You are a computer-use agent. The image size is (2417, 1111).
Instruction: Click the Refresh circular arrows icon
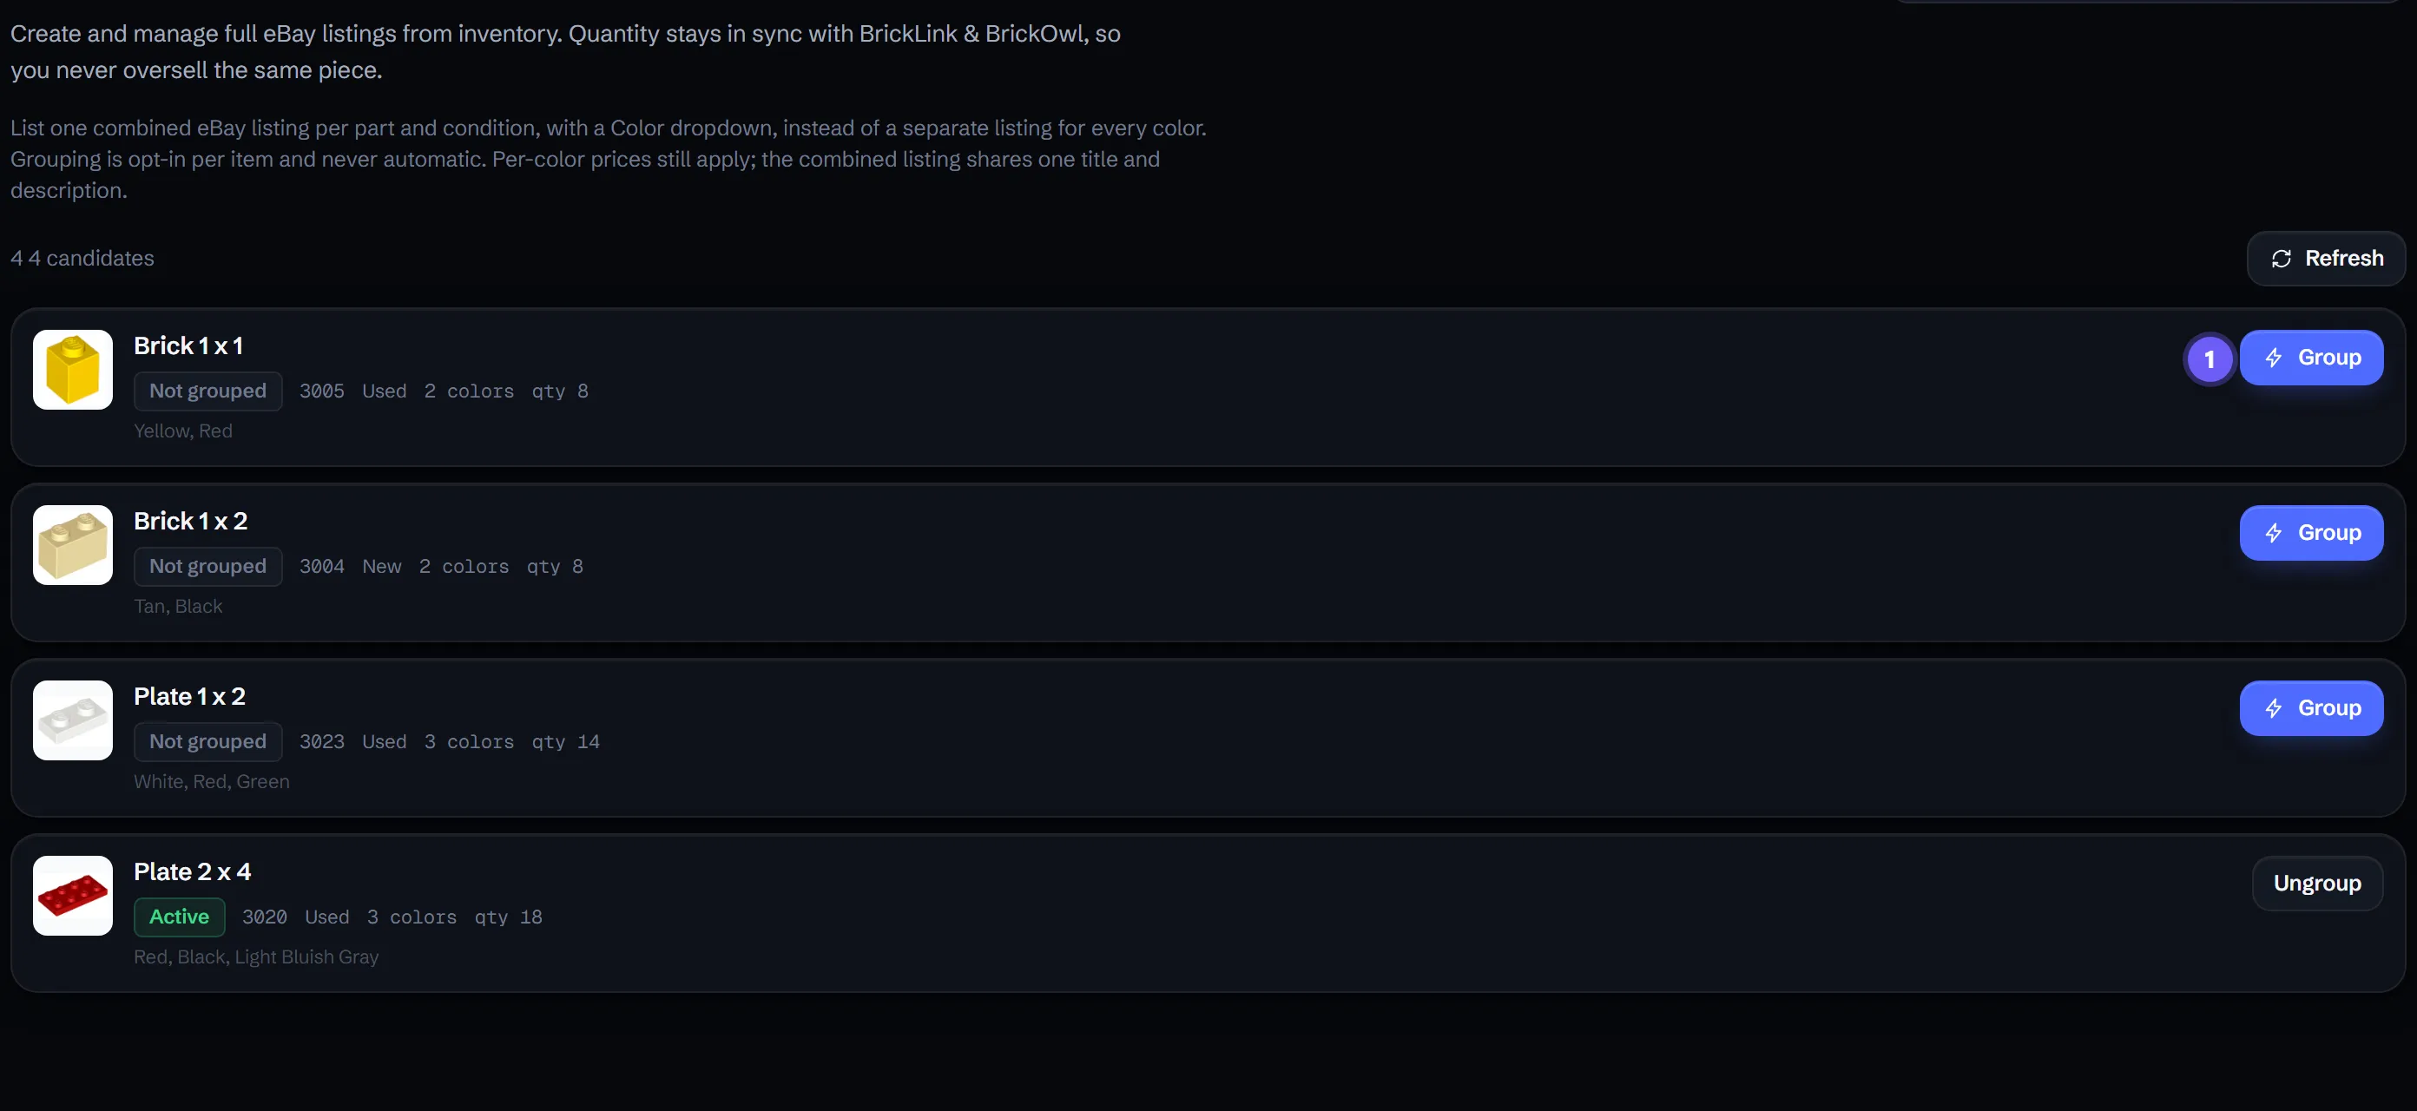coord(2281,259)
